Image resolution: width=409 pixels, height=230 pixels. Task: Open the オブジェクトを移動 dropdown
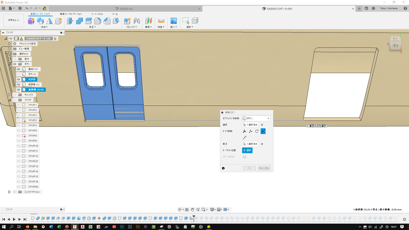(256, 119)
